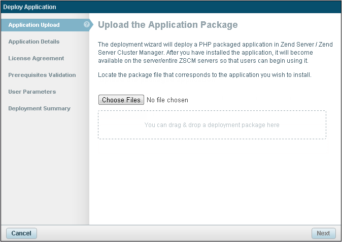Click empty sidebar space below Deployment Summary
This screenshot has width=342, height=242.
(45, 167)
